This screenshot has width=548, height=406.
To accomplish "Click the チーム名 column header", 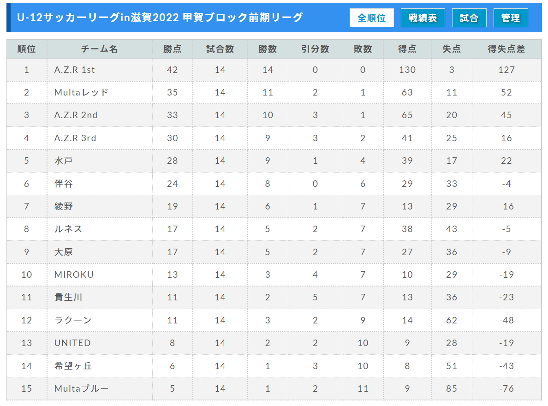I will click(x=100, y=49).
